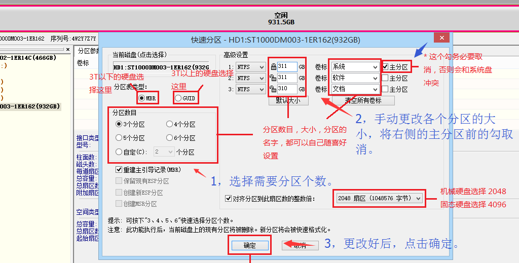
Task: Switch to the 分区参数 tab
Action: [x=88, y=51]
